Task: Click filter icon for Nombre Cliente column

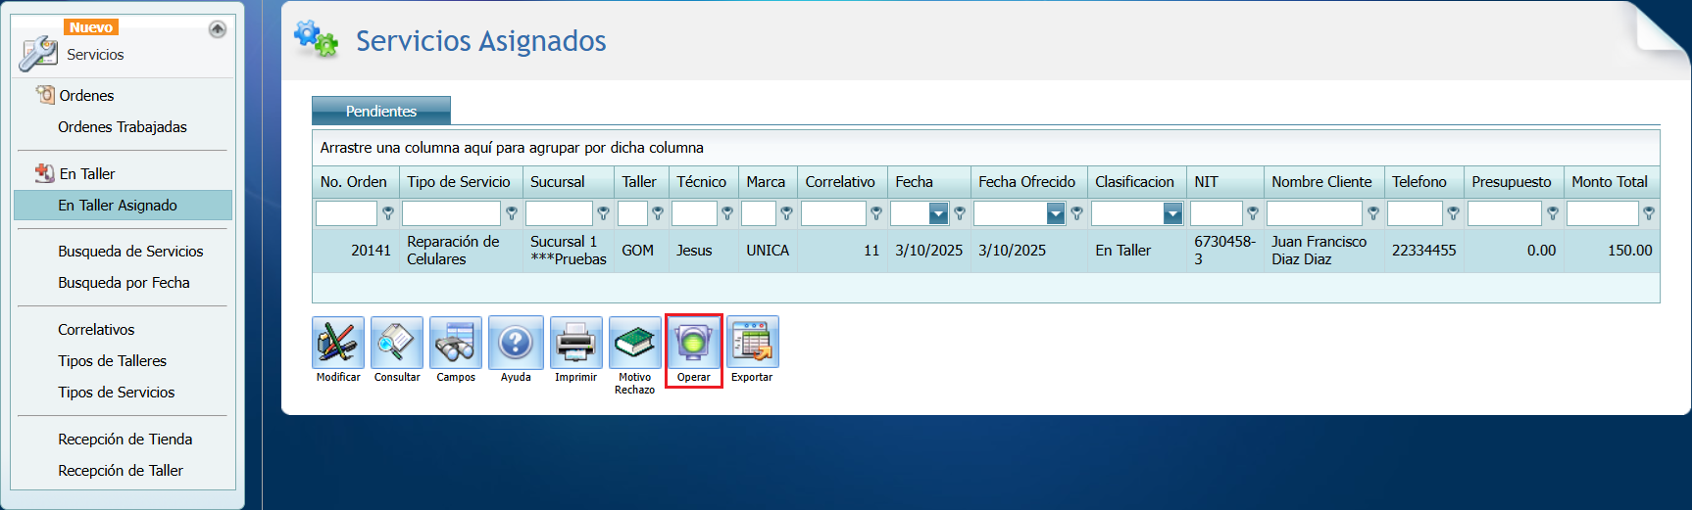Action: point(1373,213)
